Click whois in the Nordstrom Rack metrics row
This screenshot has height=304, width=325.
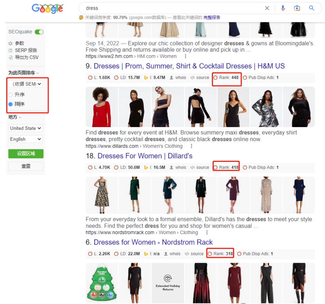172,254
